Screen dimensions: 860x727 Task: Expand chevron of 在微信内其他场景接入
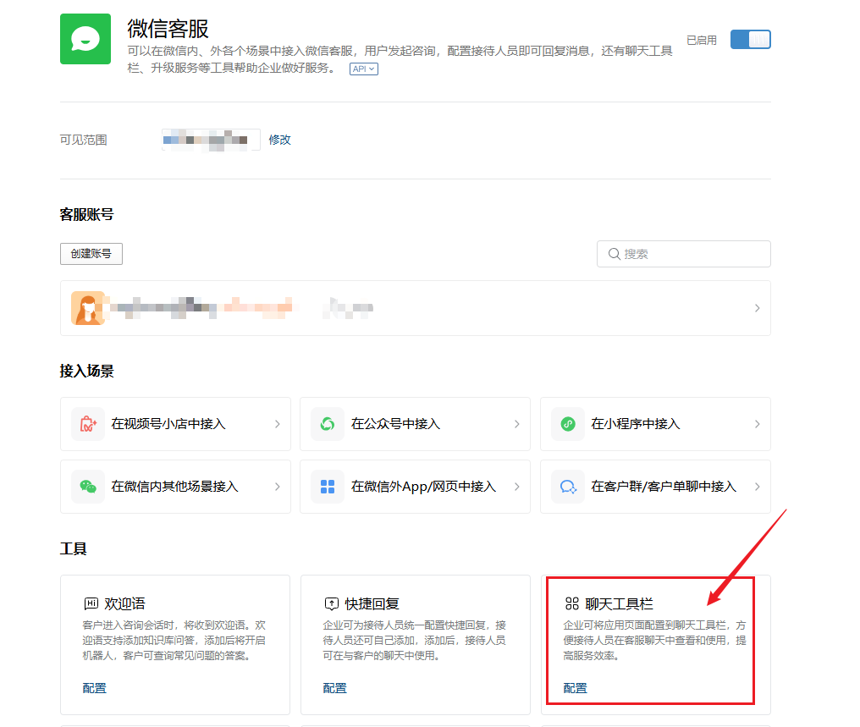tap(277, 487)
